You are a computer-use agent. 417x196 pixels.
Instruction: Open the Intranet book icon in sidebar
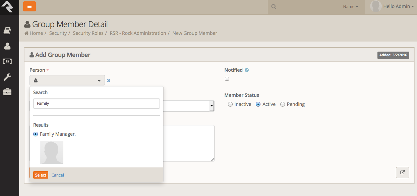tap(7, 31)
